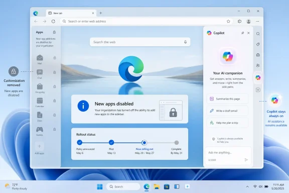Reload the page with the refresh icon
Screen dimensions: 289x193
[53, 22]
